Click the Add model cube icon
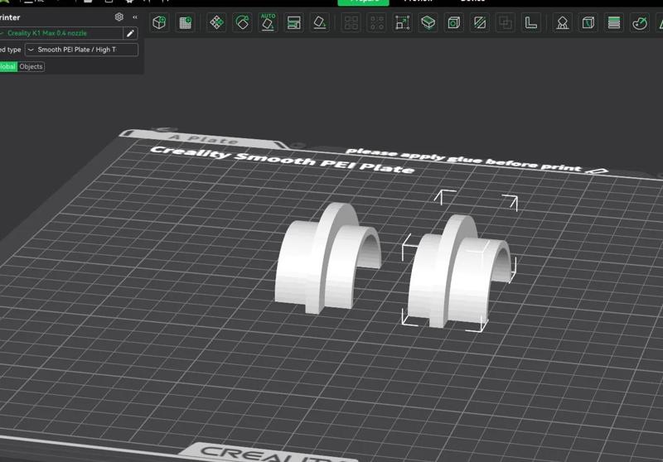Viewport: 663px width, 462px height. 159,22
